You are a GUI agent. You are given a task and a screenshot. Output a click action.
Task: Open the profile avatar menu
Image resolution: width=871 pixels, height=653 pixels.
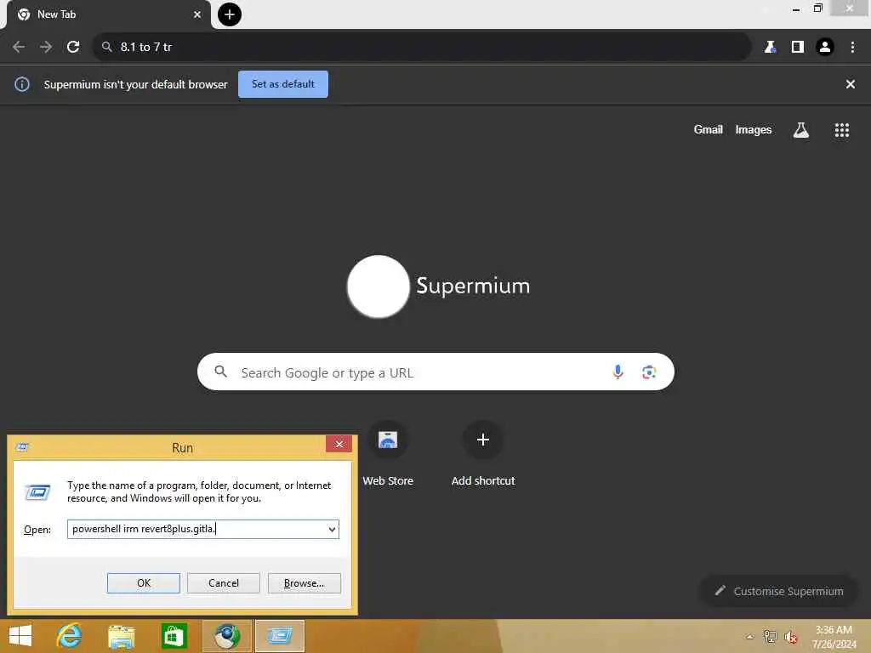[x=825, y=48]
